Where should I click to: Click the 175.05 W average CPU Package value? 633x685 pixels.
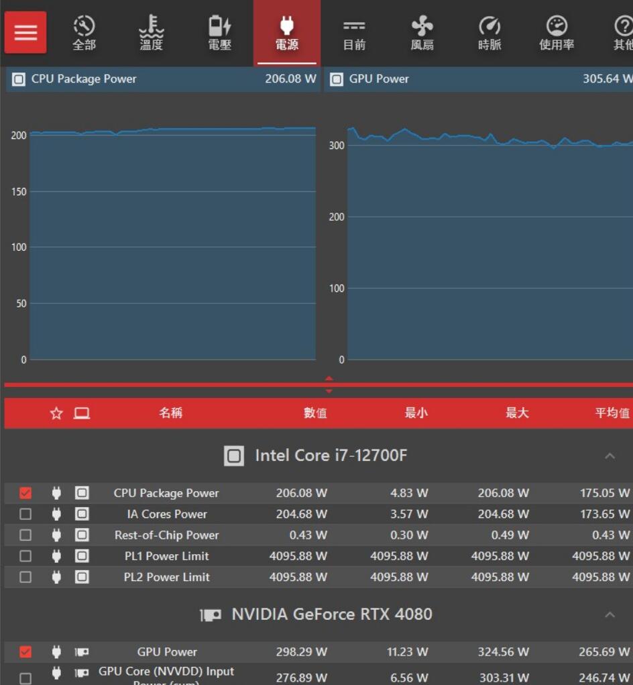point(605,493)
